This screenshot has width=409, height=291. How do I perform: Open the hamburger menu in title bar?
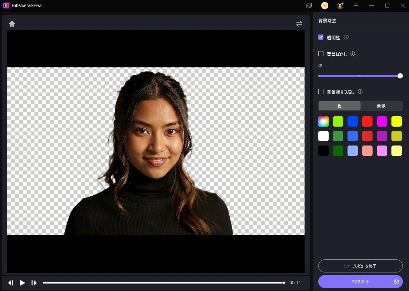pos(356,6)
